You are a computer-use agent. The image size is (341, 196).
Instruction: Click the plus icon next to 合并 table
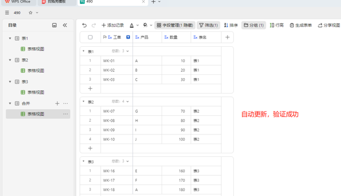coord(57,104)
